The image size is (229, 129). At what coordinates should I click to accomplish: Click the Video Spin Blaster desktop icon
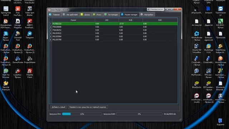pos(30,11)
